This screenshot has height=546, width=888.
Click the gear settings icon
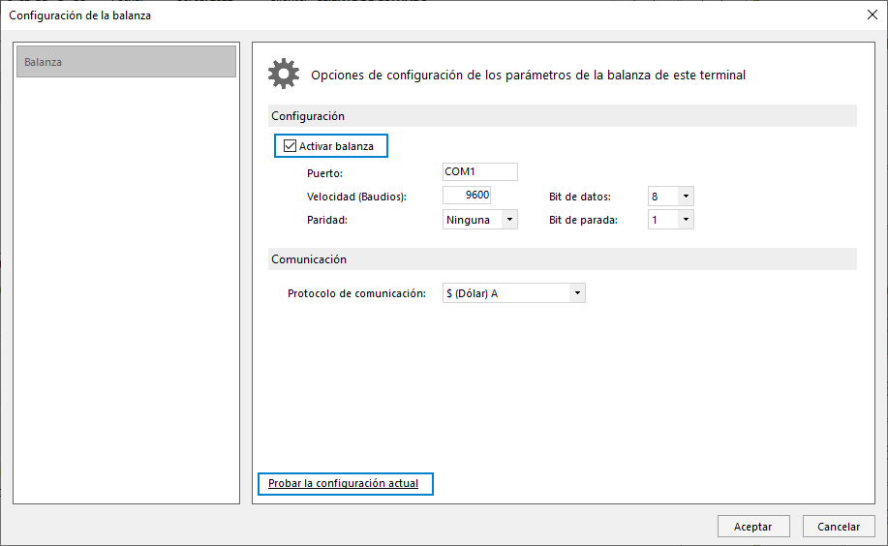click(x=284, y=74)
